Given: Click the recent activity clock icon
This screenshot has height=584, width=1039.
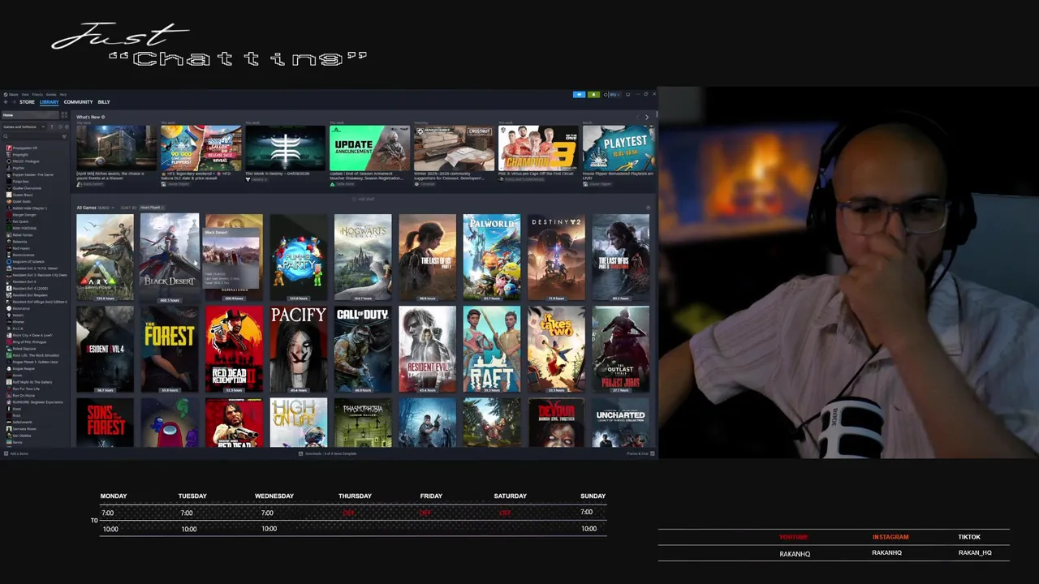Looking at the screenshot, I should point(58,127).
